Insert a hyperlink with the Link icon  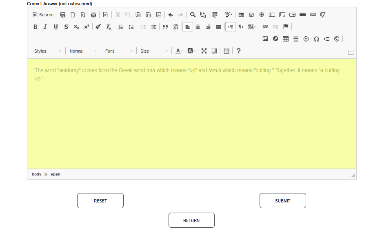coord(265,27)
